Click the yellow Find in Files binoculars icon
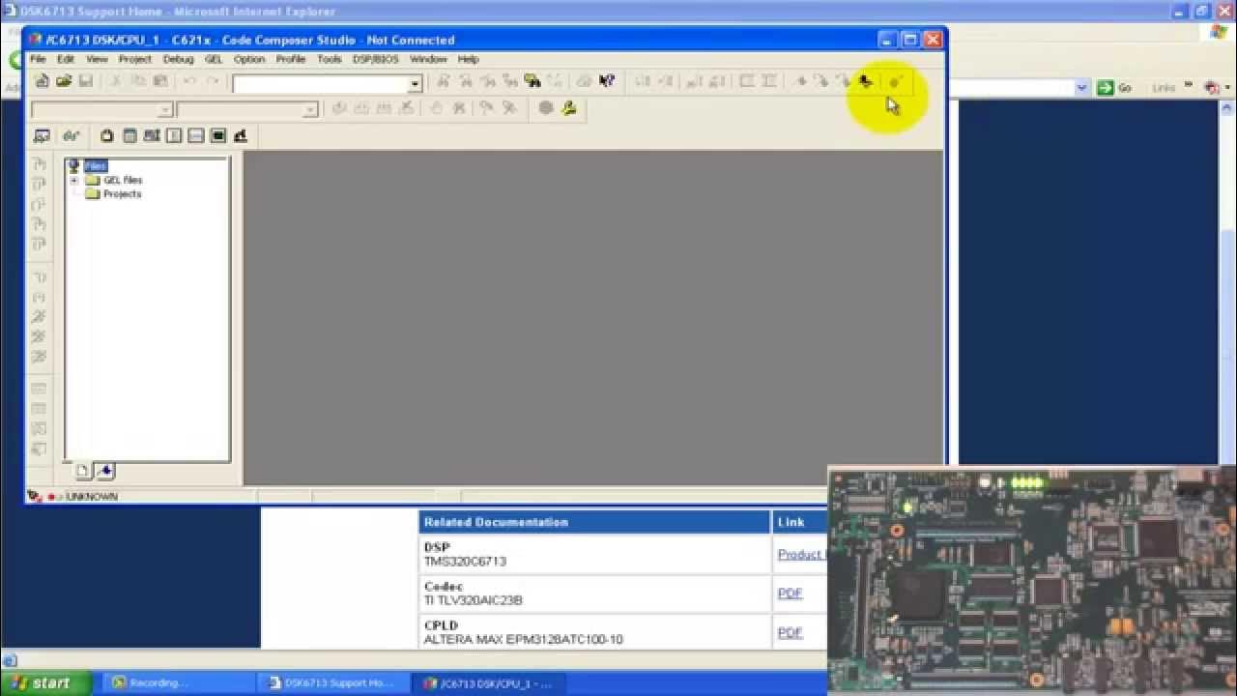Screen dimensions: 1237x696 click(x=532, y=81)
